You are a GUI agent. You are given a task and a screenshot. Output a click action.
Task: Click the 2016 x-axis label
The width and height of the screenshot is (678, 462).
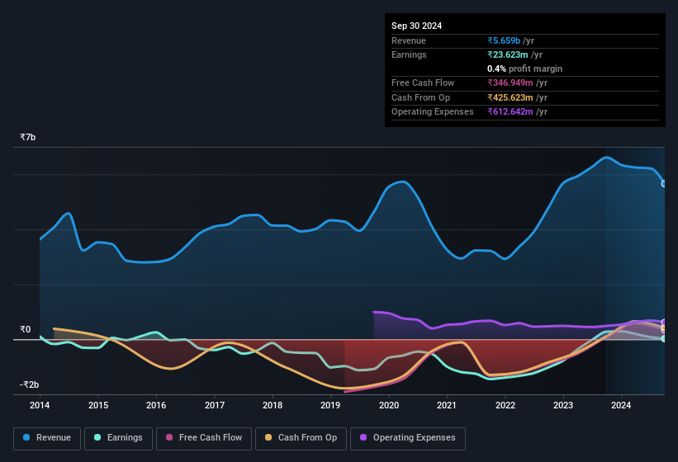tap(156, 405)
